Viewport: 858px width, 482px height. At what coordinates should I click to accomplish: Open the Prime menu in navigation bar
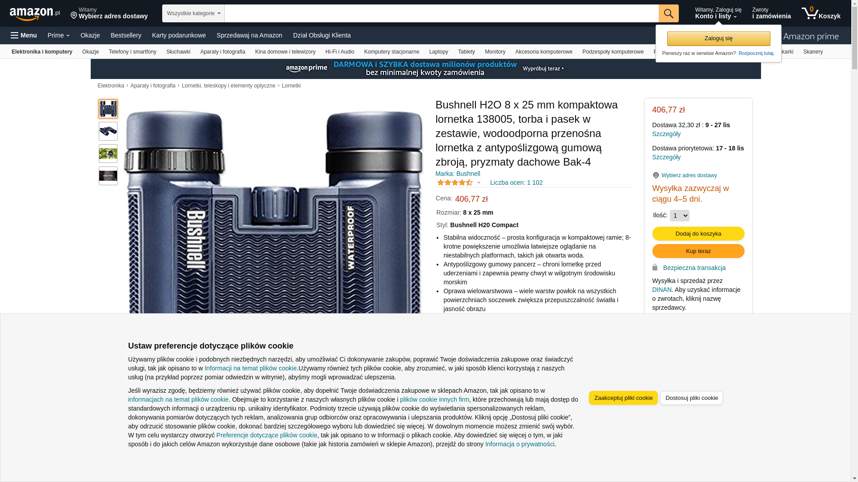point(59,35)
